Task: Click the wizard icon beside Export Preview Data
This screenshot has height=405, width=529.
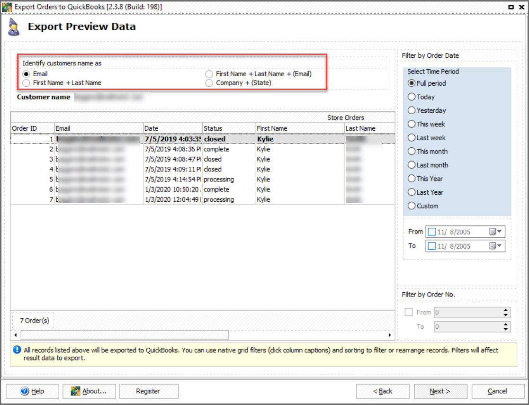Action: (13, 27)
